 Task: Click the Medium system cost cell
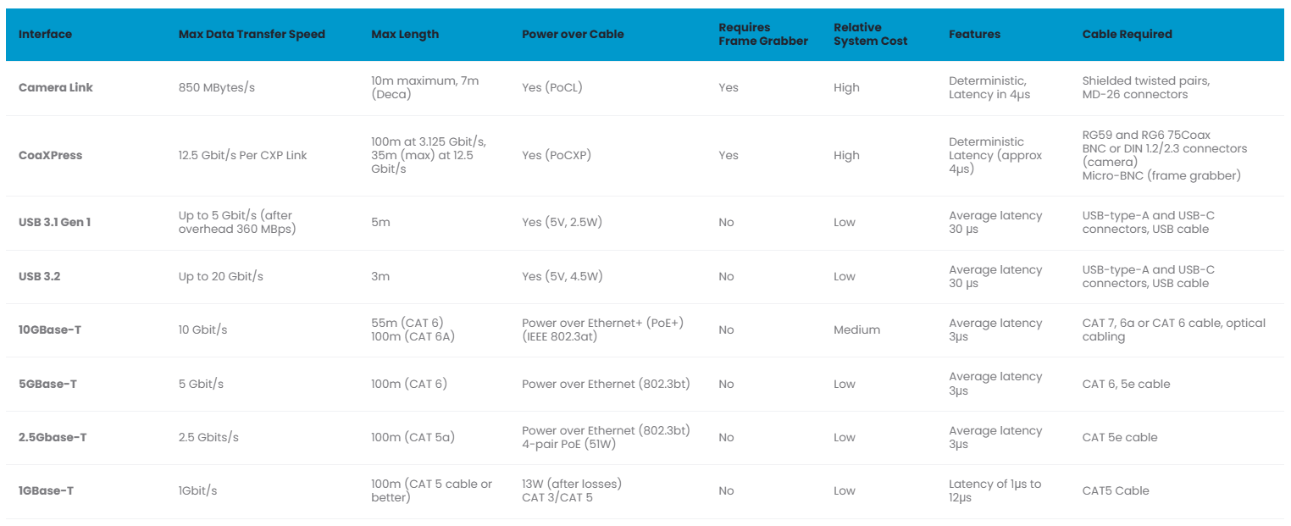point(856,330)
